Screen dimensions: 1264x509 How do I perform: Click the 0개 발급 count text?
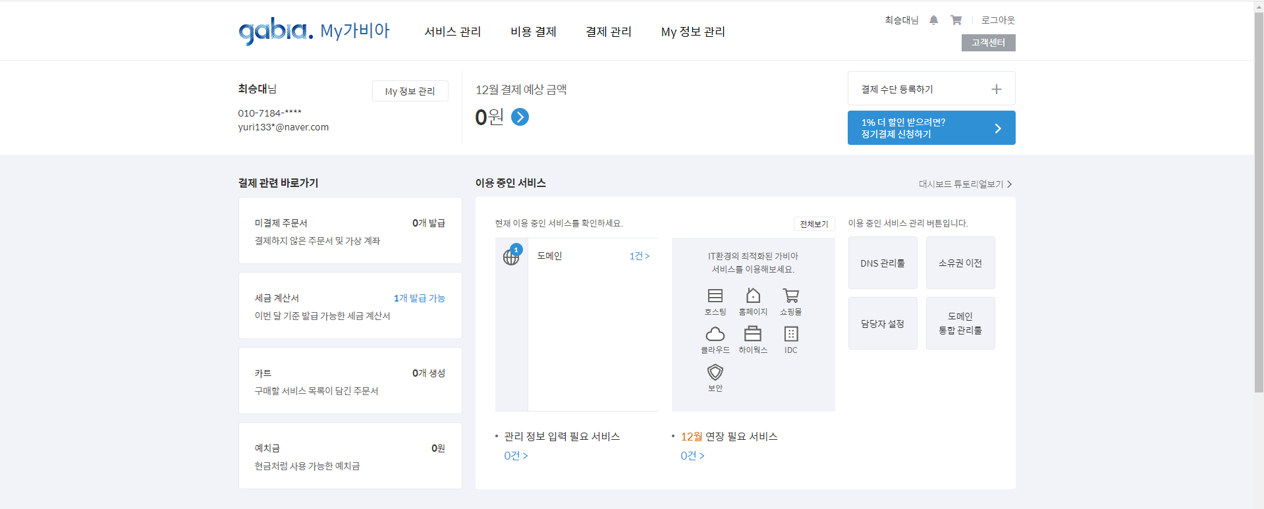pyautogui.click(x=429, y=223)
